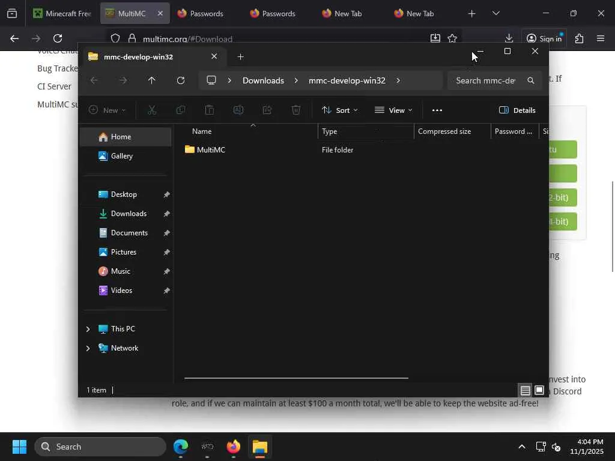Navigate back in File Explorer
615x461 pixels.
pos(94,80)
